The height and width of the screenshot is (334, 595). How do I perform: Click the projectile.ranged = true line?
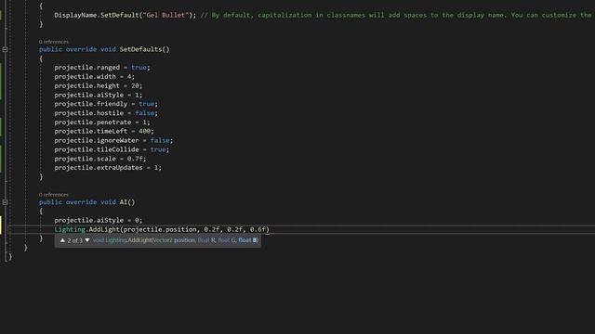click(x=102, y=68)
